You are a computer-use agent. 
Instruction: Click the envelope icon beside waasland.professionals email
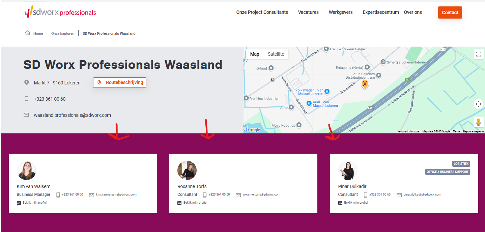[x=26, y=115]
